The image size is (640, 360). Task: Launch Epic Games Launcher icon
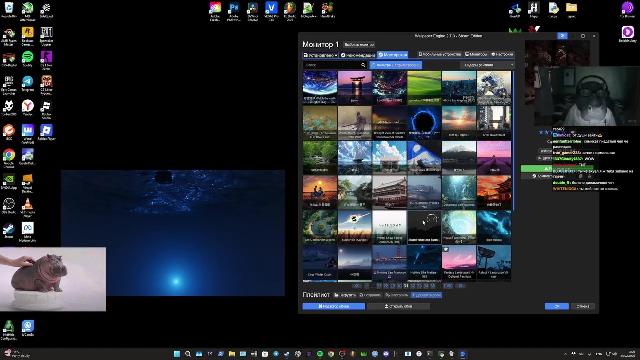click(9, 85)
